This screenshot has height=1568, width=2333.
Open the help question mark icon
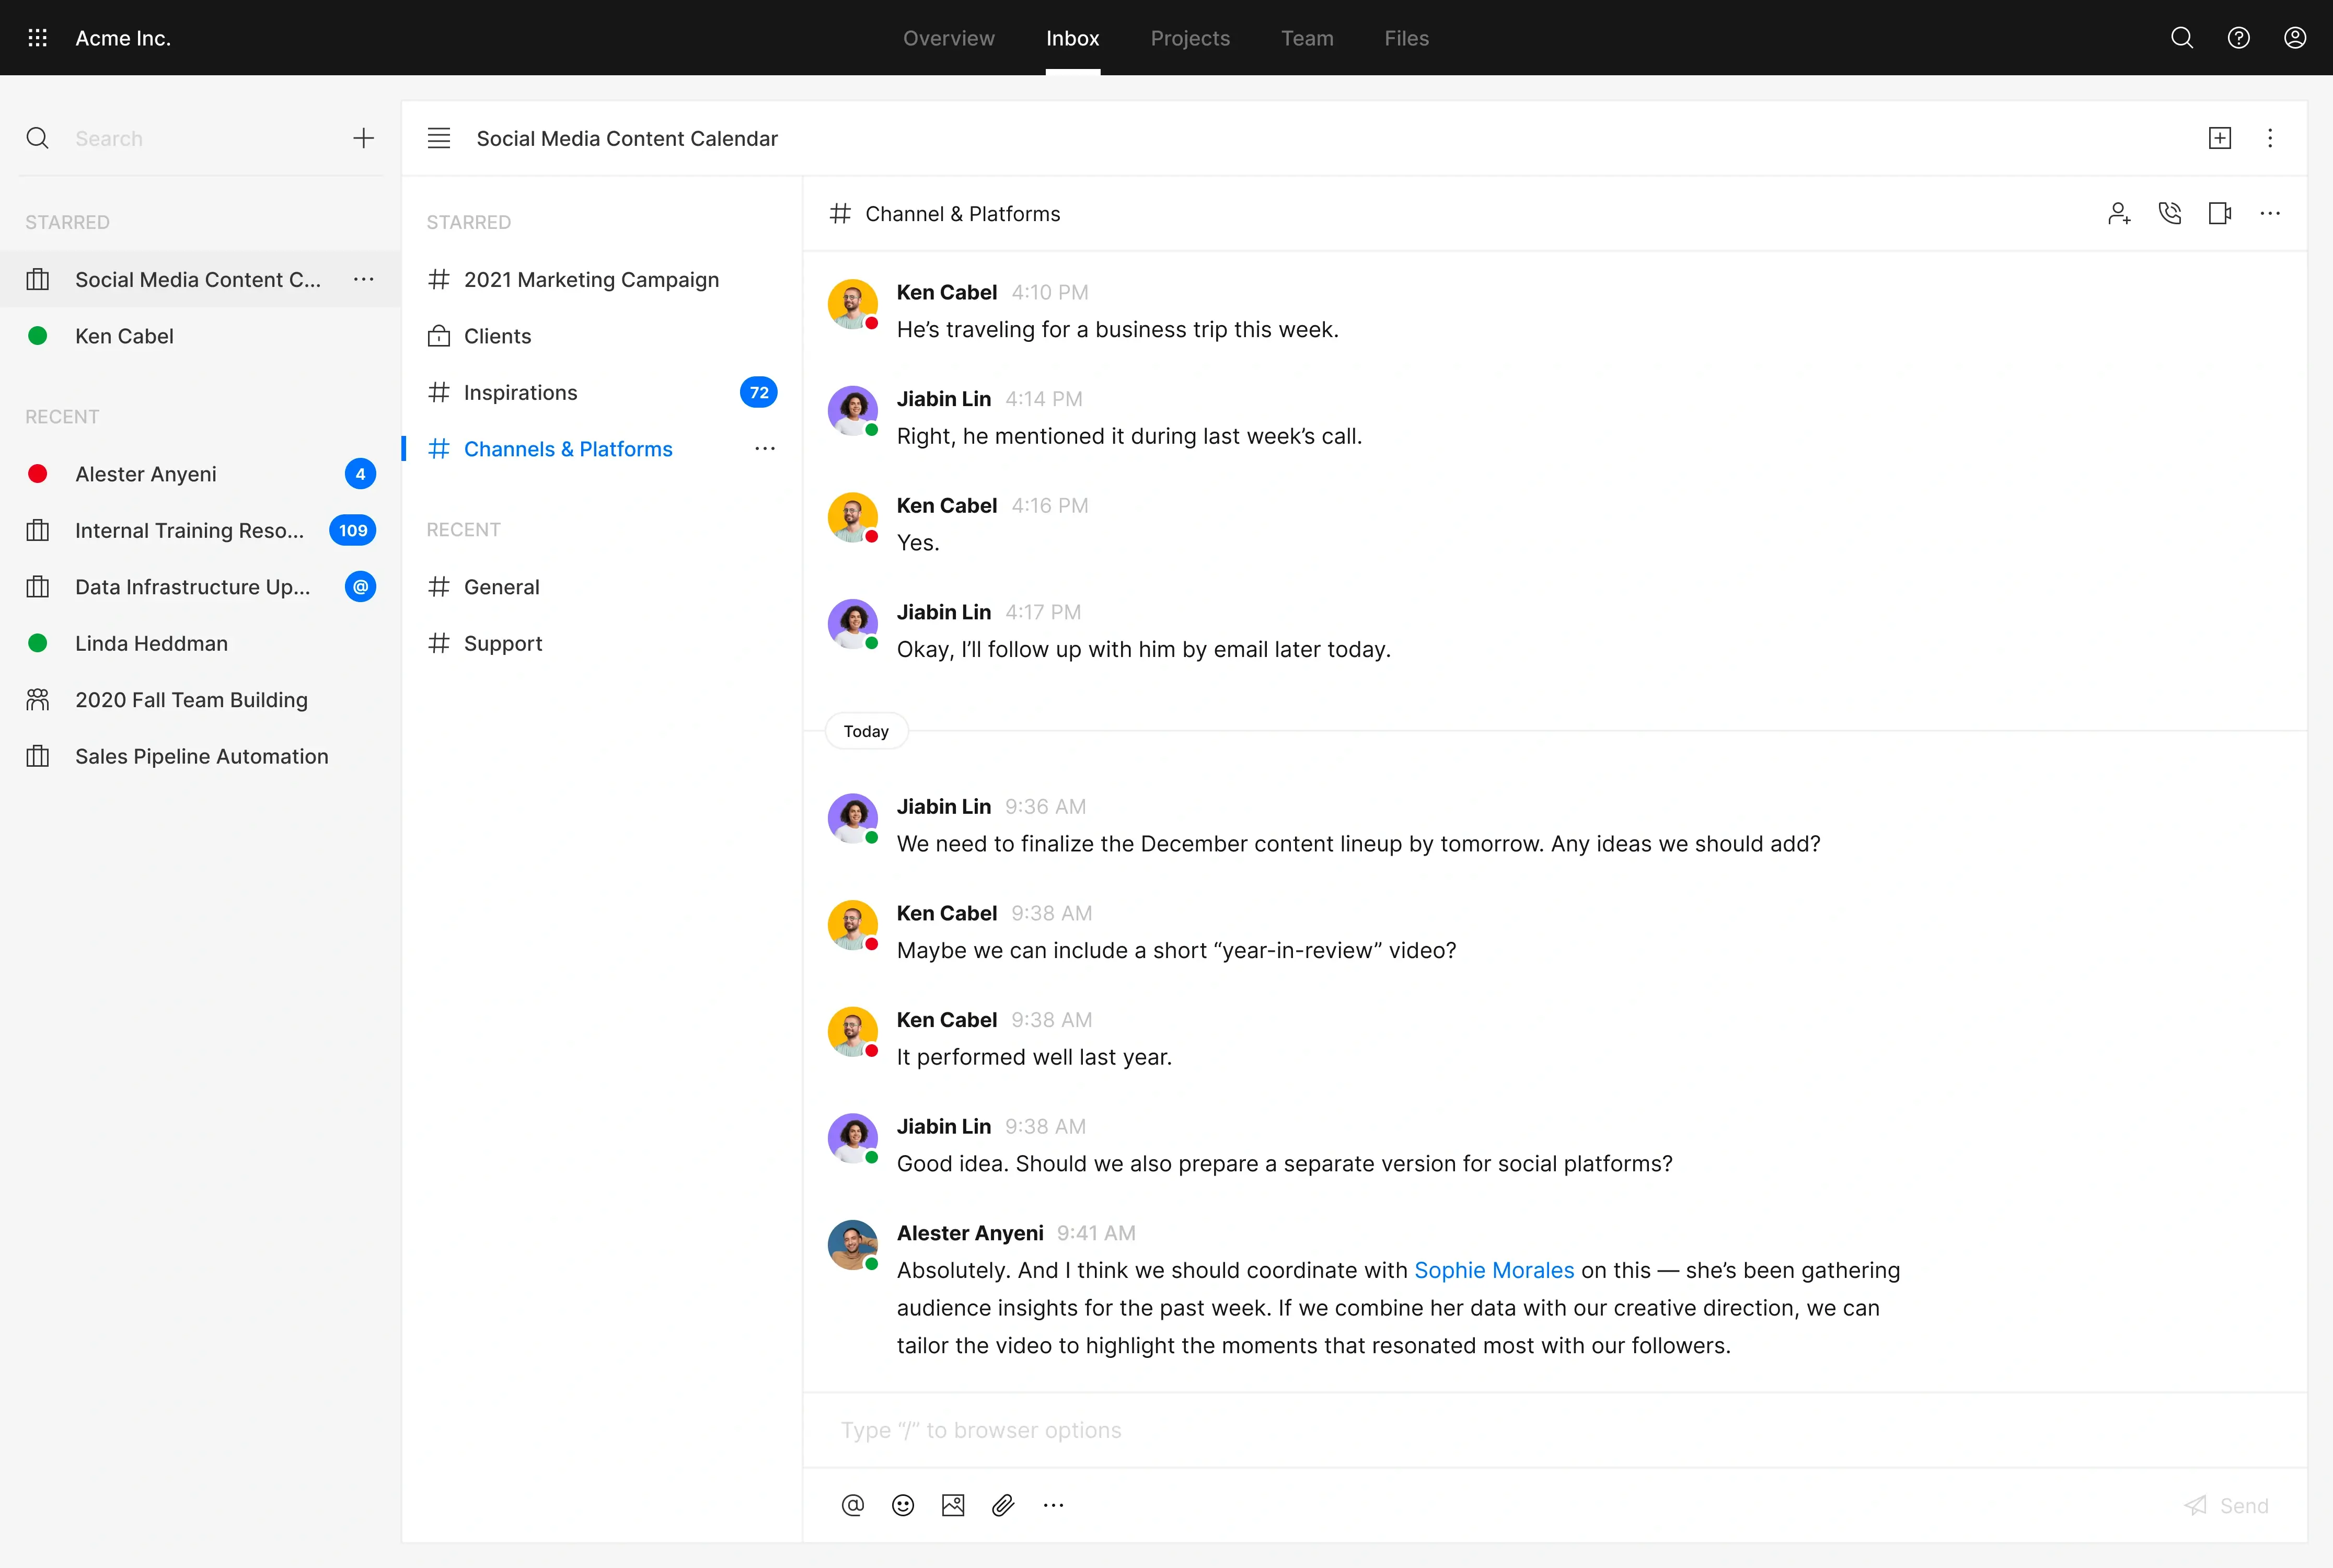[x=2238, y=38]
